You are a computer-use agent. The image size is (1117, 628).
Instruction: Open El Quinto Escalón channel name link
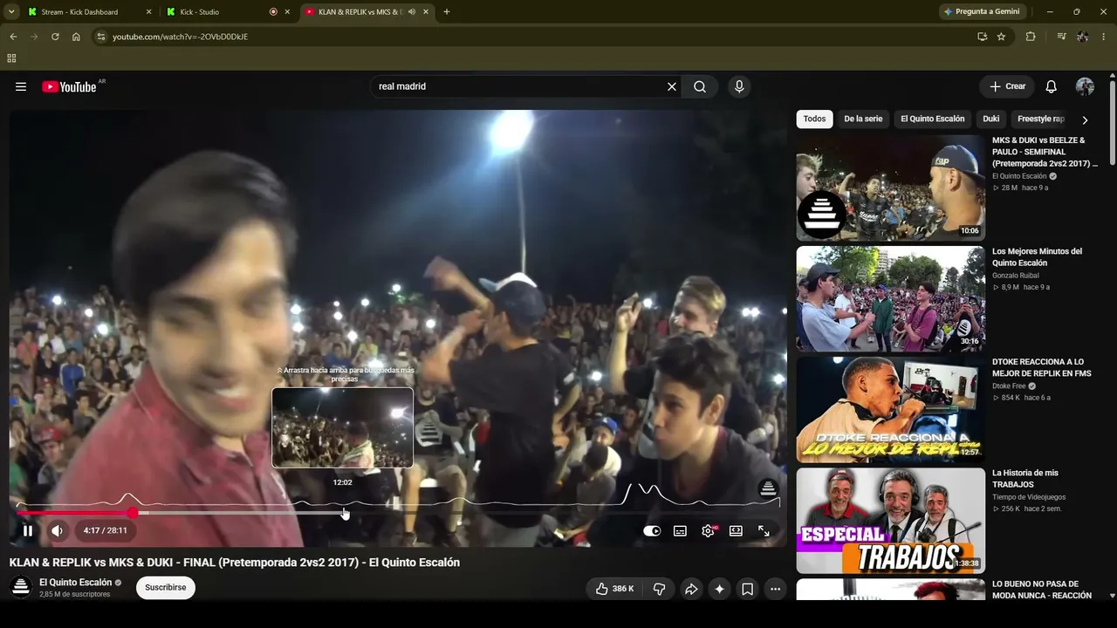pyautogui.click(x=75, y=583)
